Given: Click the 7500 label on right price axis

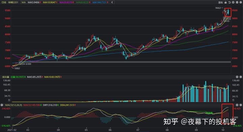Looking at the screenshot, I should click(235, 42).
